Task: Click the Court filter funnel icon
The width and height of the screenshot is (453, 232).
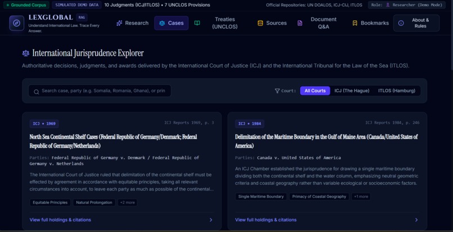Action: point(277,90)
